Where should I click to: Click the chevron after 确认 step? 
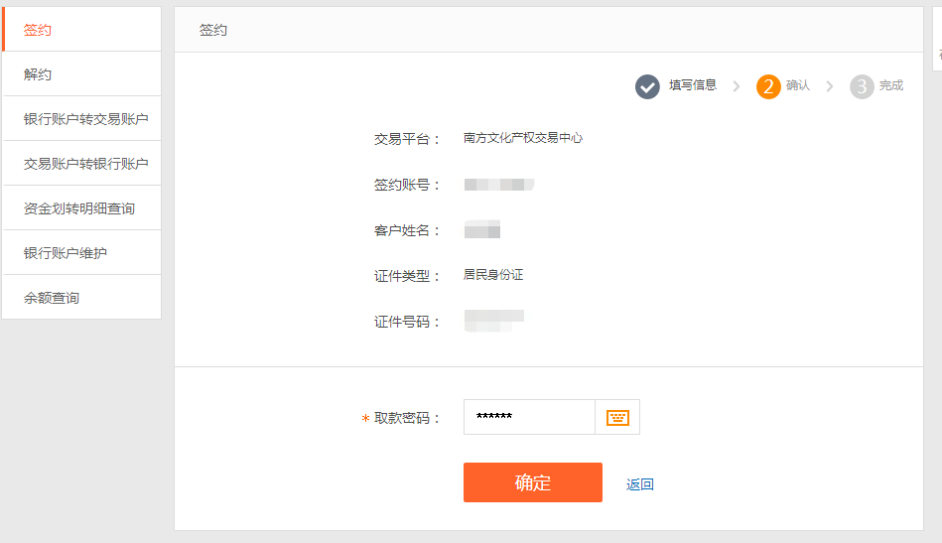tap(830, 86)
